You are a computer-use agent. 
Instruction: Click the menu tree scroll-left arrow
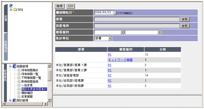point(4,104)
